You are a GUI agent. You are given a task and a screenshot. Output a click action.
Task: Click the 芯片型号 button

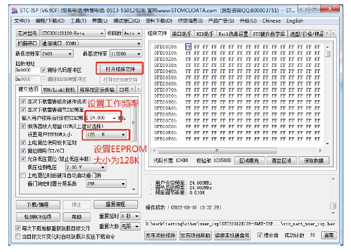click(x=27, y=33)
